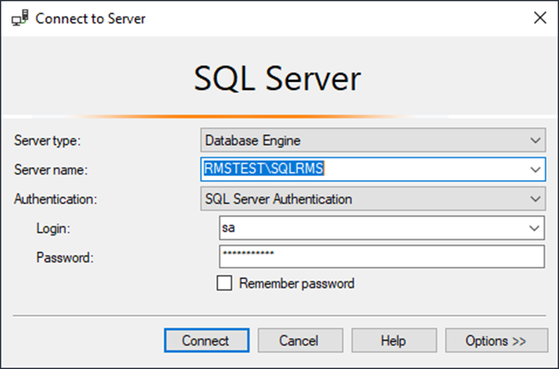Click the SQL Server banner heading
This screenshot has width=559, height=369.
tap(278, 79)
